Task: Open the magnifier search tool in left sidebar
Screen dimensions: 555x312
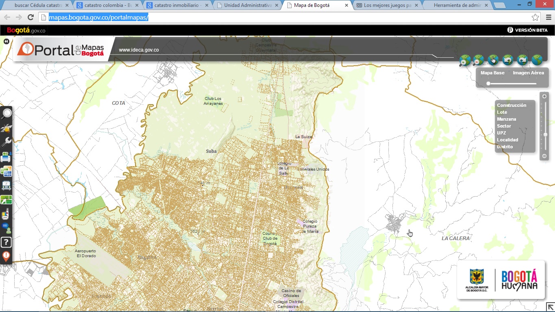Action: [x=6, y=113]
